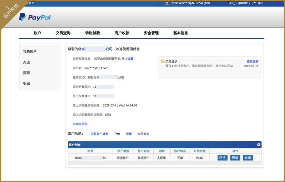
Task: Click the 交易查询 shortcut under 常用功能
Action: point(144,134)
